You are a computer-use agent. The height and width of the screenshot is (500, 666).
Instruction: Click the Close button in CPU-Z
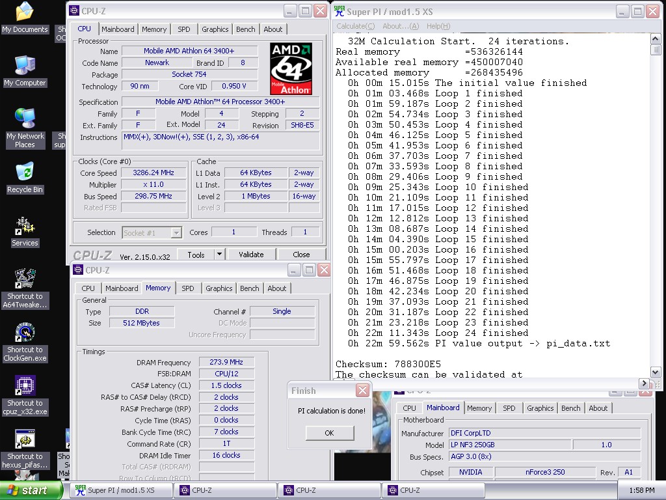[301, 255]
